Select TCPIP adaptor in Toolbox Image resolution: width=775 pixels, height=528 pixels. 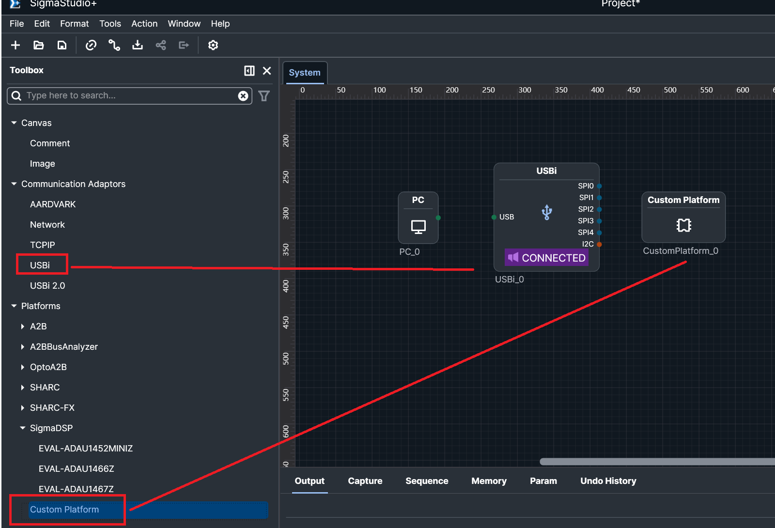coord(43,245)
